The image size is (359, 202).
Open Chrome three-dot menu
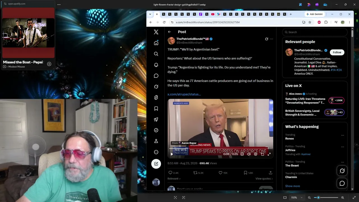pyautogui.click(x=349, y=22)
